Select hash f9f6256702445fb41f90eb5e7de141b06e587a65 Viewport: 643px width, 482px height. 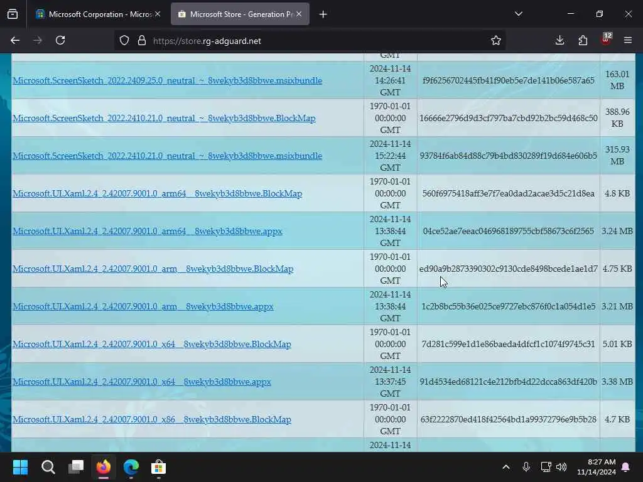tap(509, 80)
